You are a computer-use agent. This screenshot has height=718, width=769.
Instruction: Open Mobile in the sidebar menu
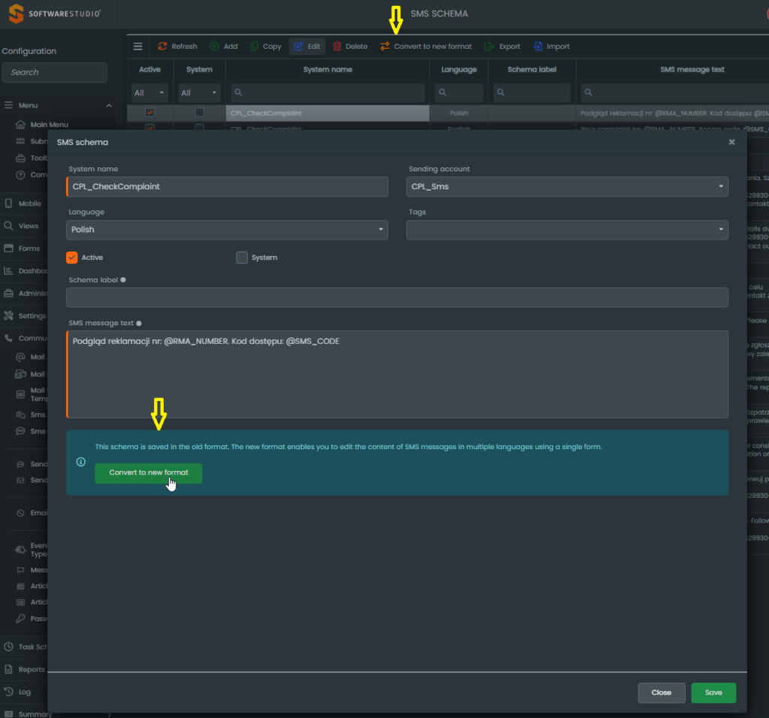[x=30, y=204]
